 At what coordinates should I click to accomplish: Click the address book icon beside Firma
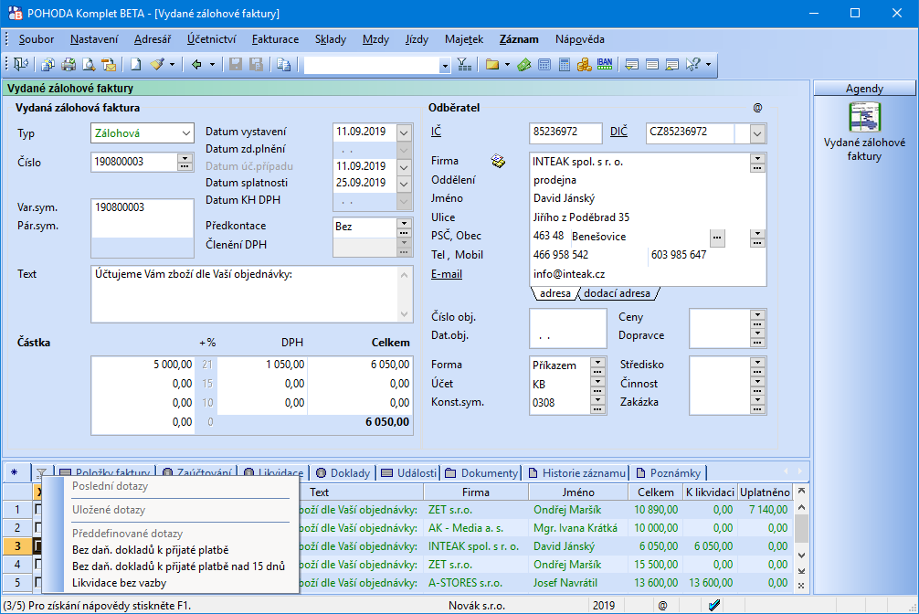(x=499, y=162)
